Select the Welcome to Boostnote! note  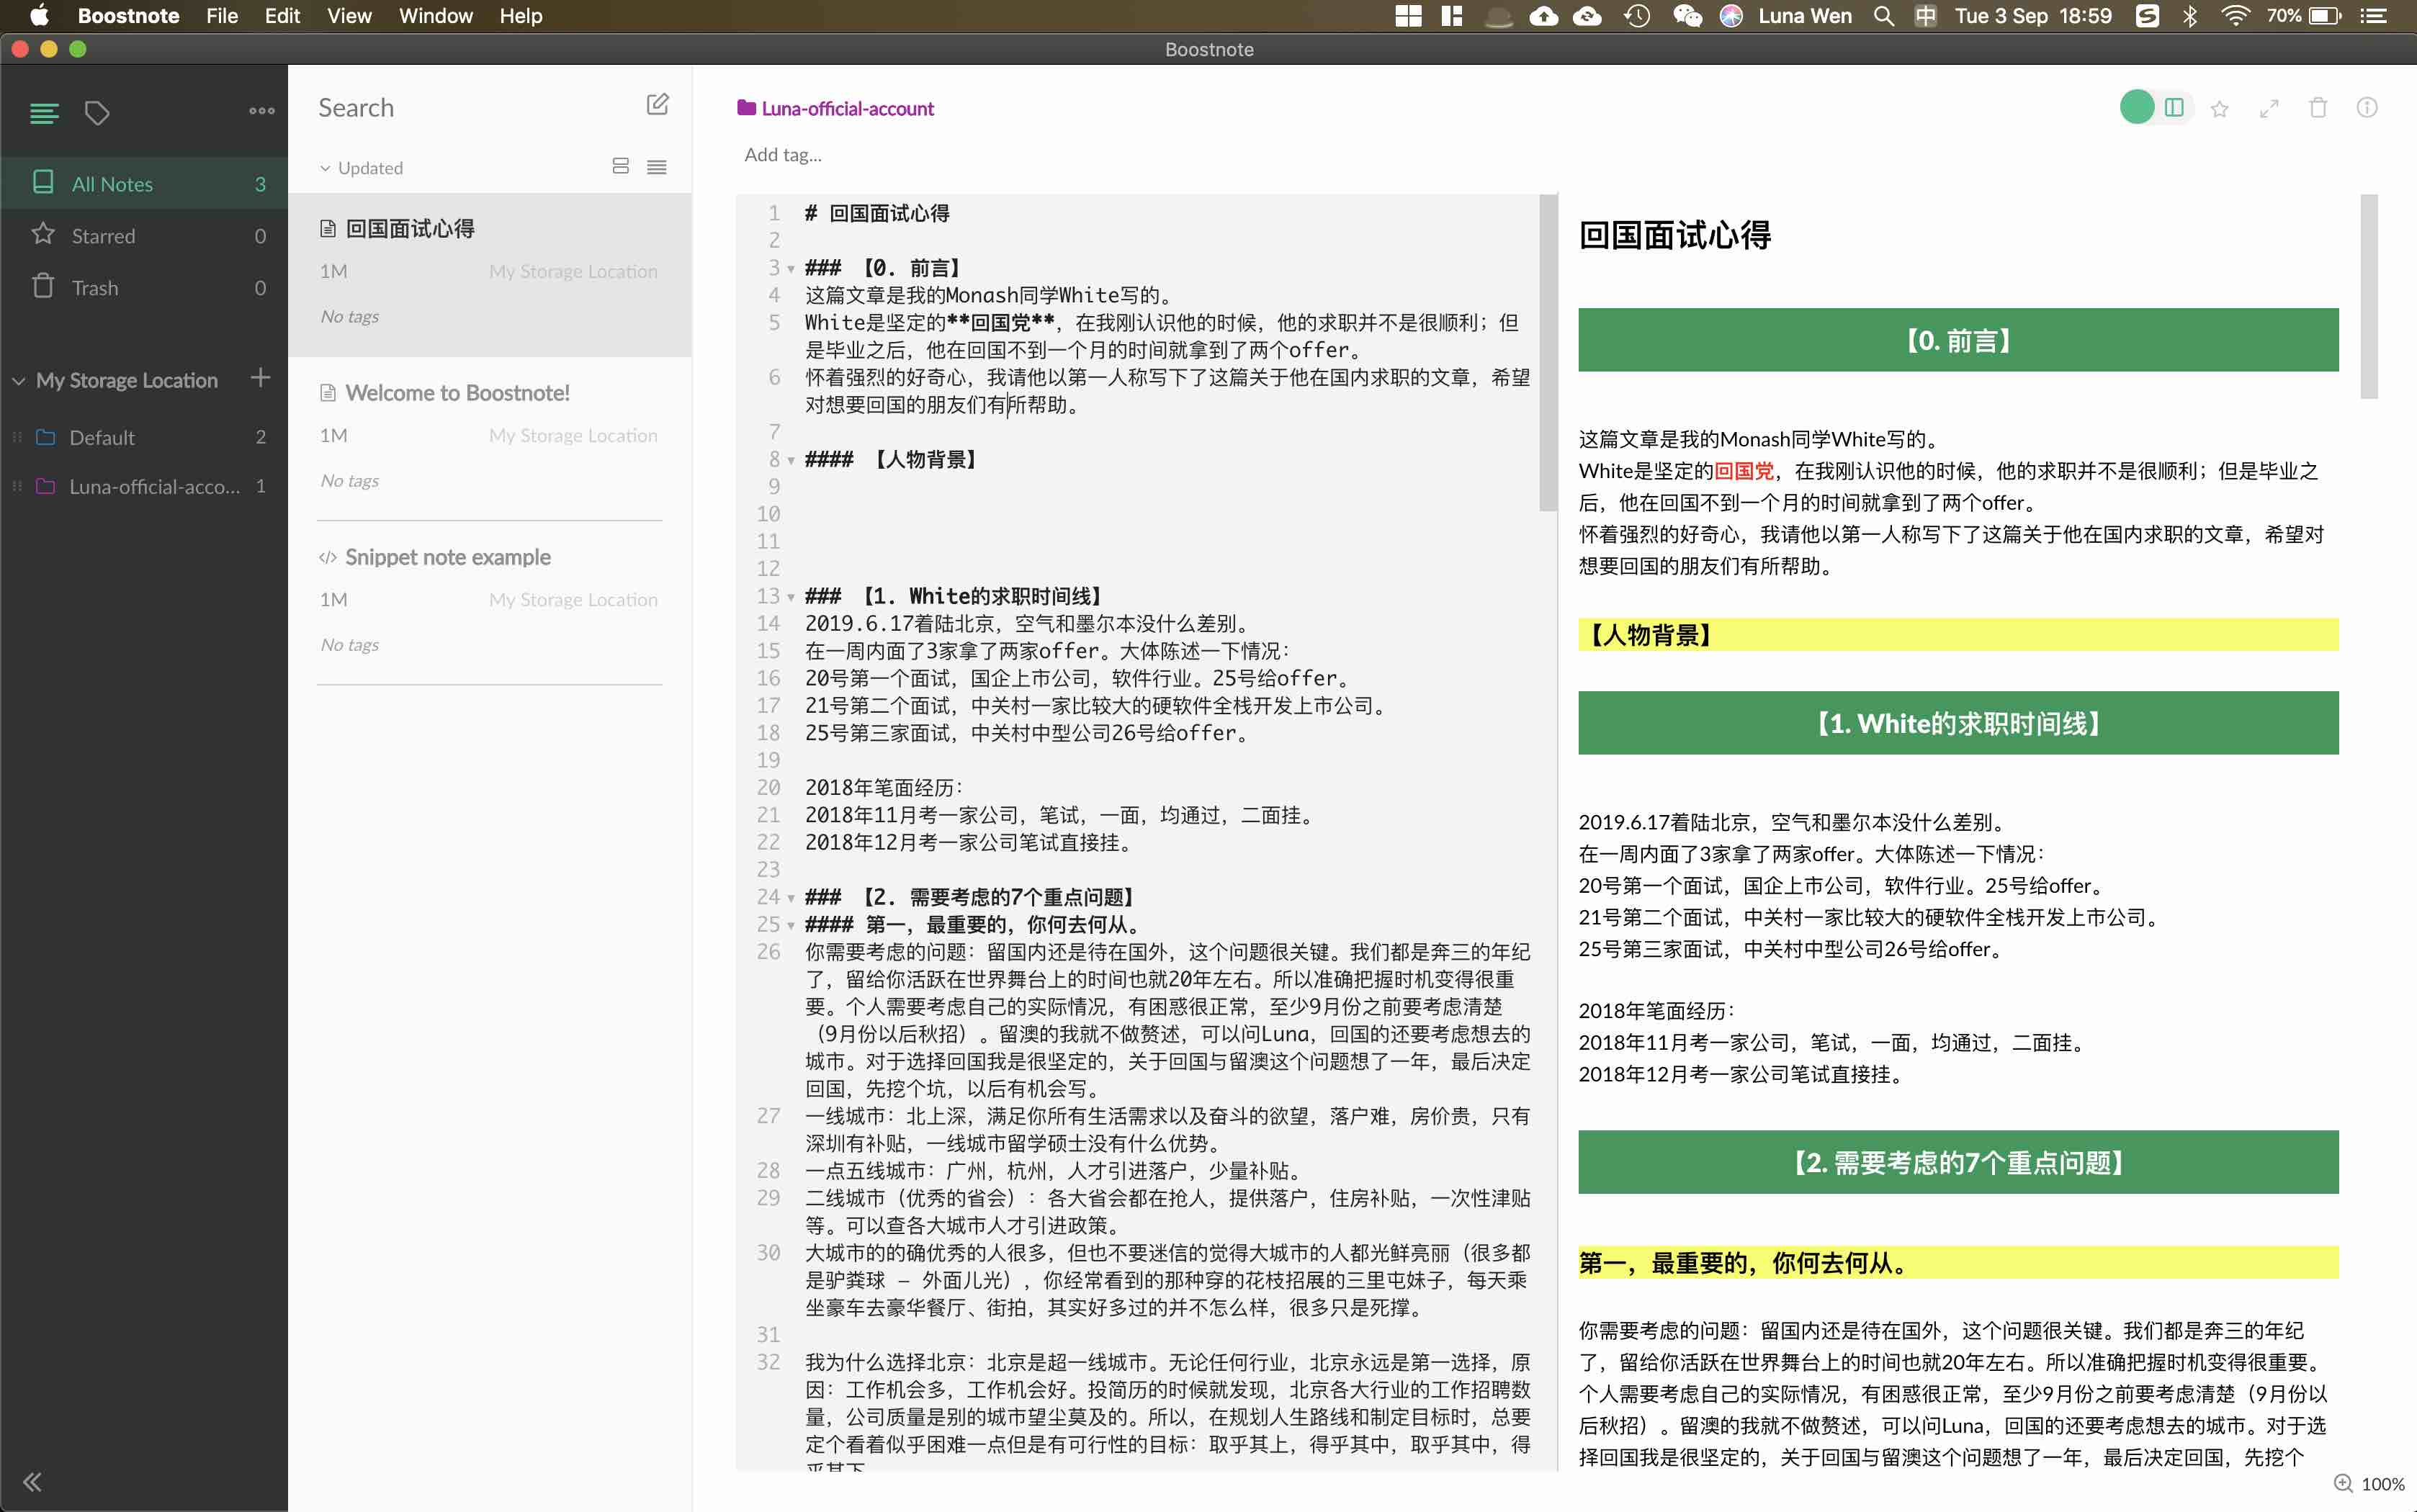(x=457, y=393)
